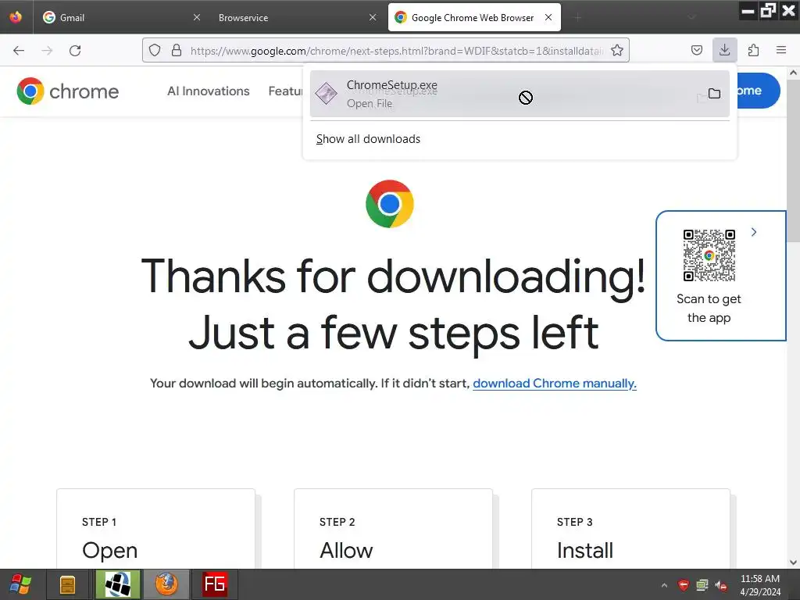
Task: Open the tiled squares taskbar app
Action: [118, 584]
